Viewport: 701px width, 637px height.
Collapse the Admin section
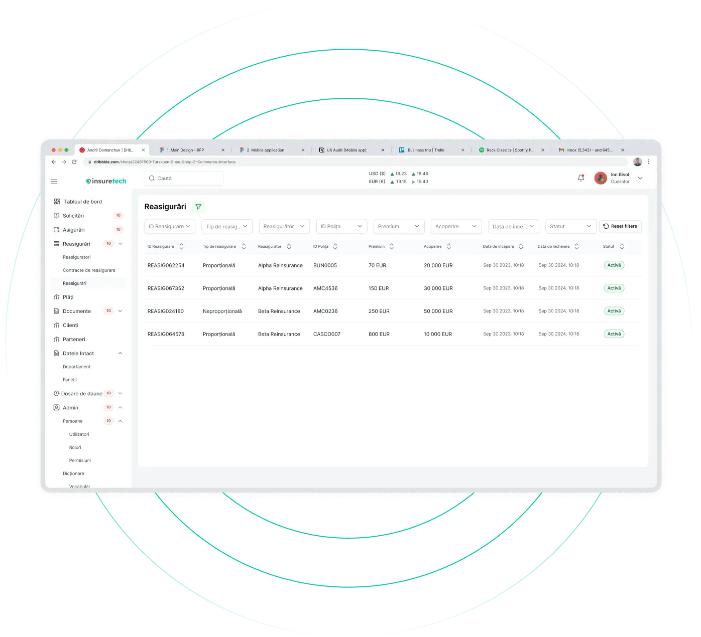(120, 407)
